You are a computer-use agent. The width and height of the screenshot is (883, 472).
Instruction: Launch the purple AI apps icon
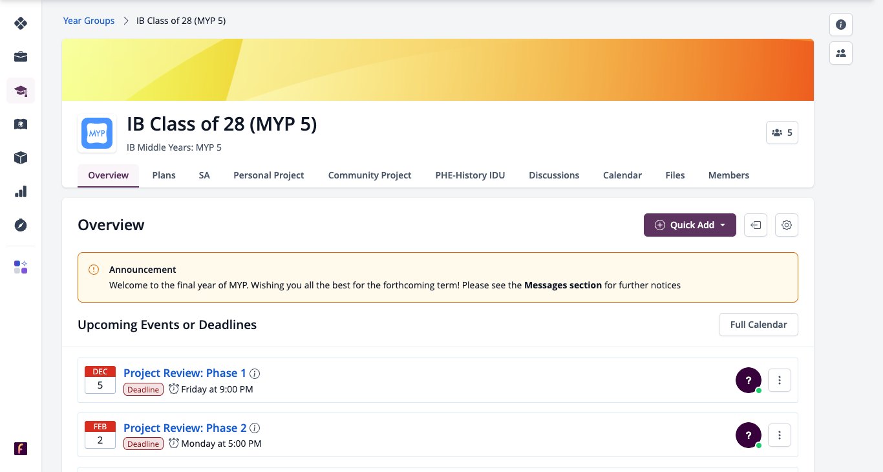[21, 267]
